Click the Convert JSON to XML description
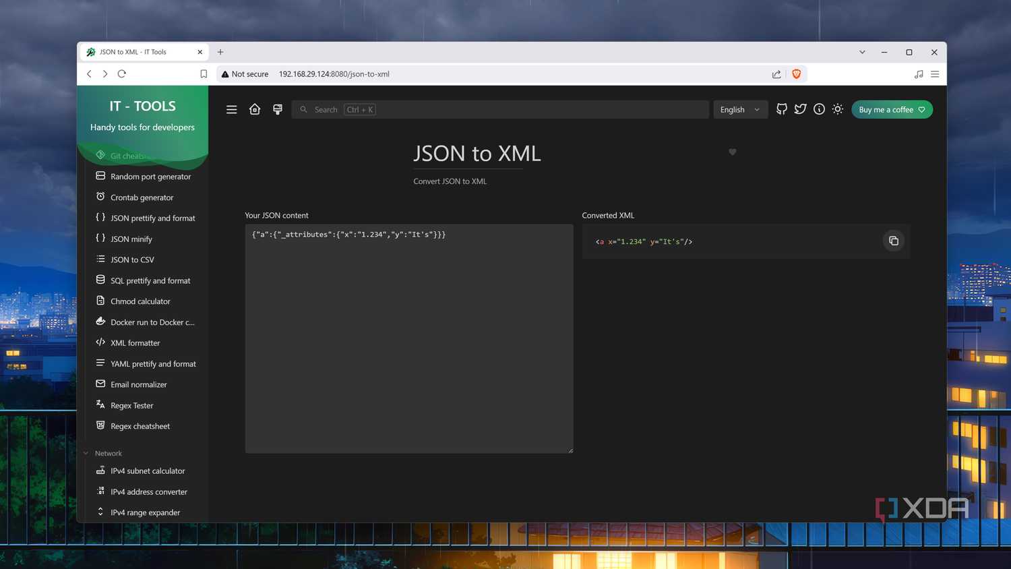The width and height of the screenshot is (1011, 569). coord(450,181)
